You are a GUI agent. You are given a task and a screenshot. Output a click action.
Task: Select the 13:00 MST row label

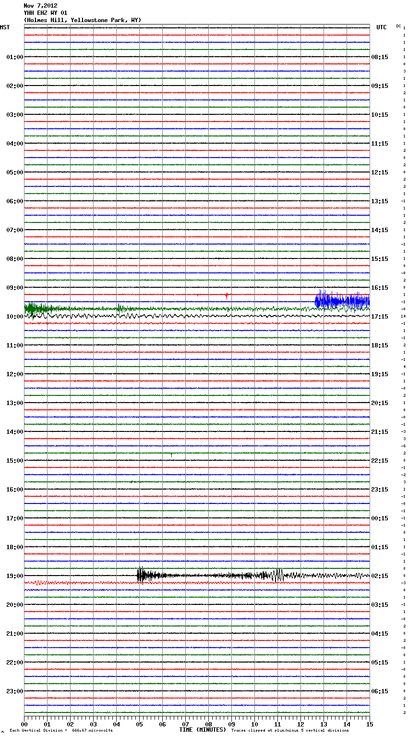point(15,403)
